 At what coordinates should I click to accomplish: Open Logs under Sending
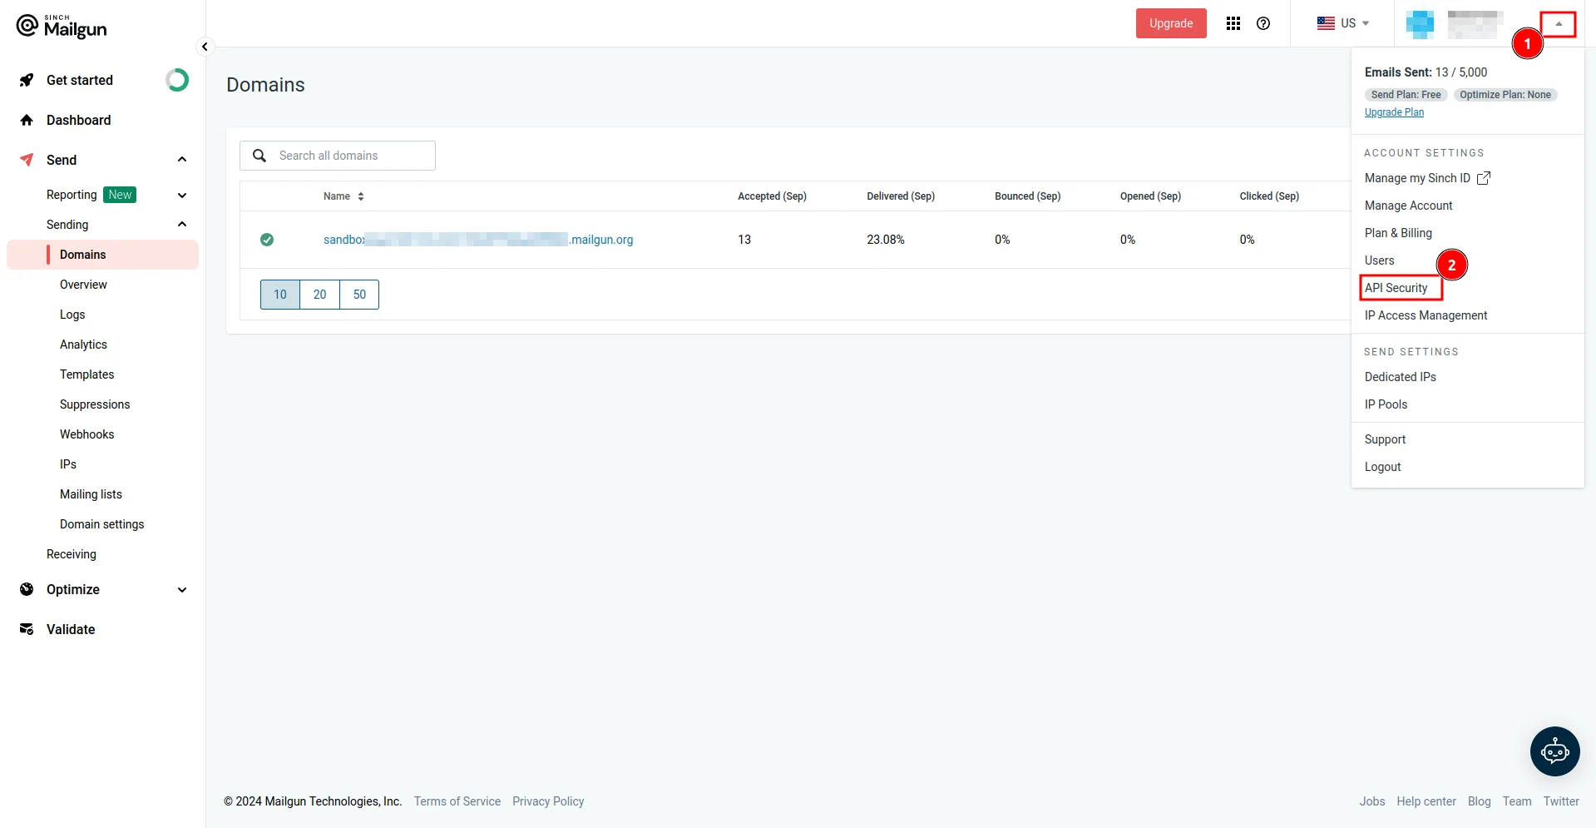72,315
